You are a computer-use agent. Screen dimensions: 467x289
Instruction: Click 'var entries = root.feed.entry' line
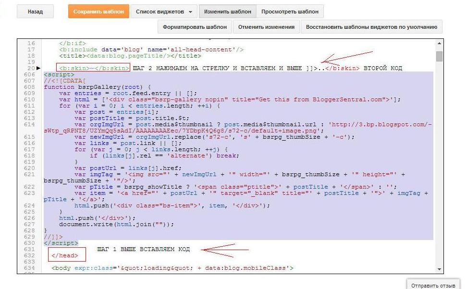coord(128,93)
